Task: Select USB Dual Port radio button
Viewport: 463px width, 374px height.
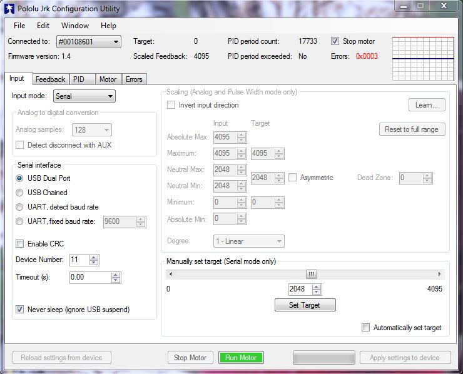Action: pos(19,178)
